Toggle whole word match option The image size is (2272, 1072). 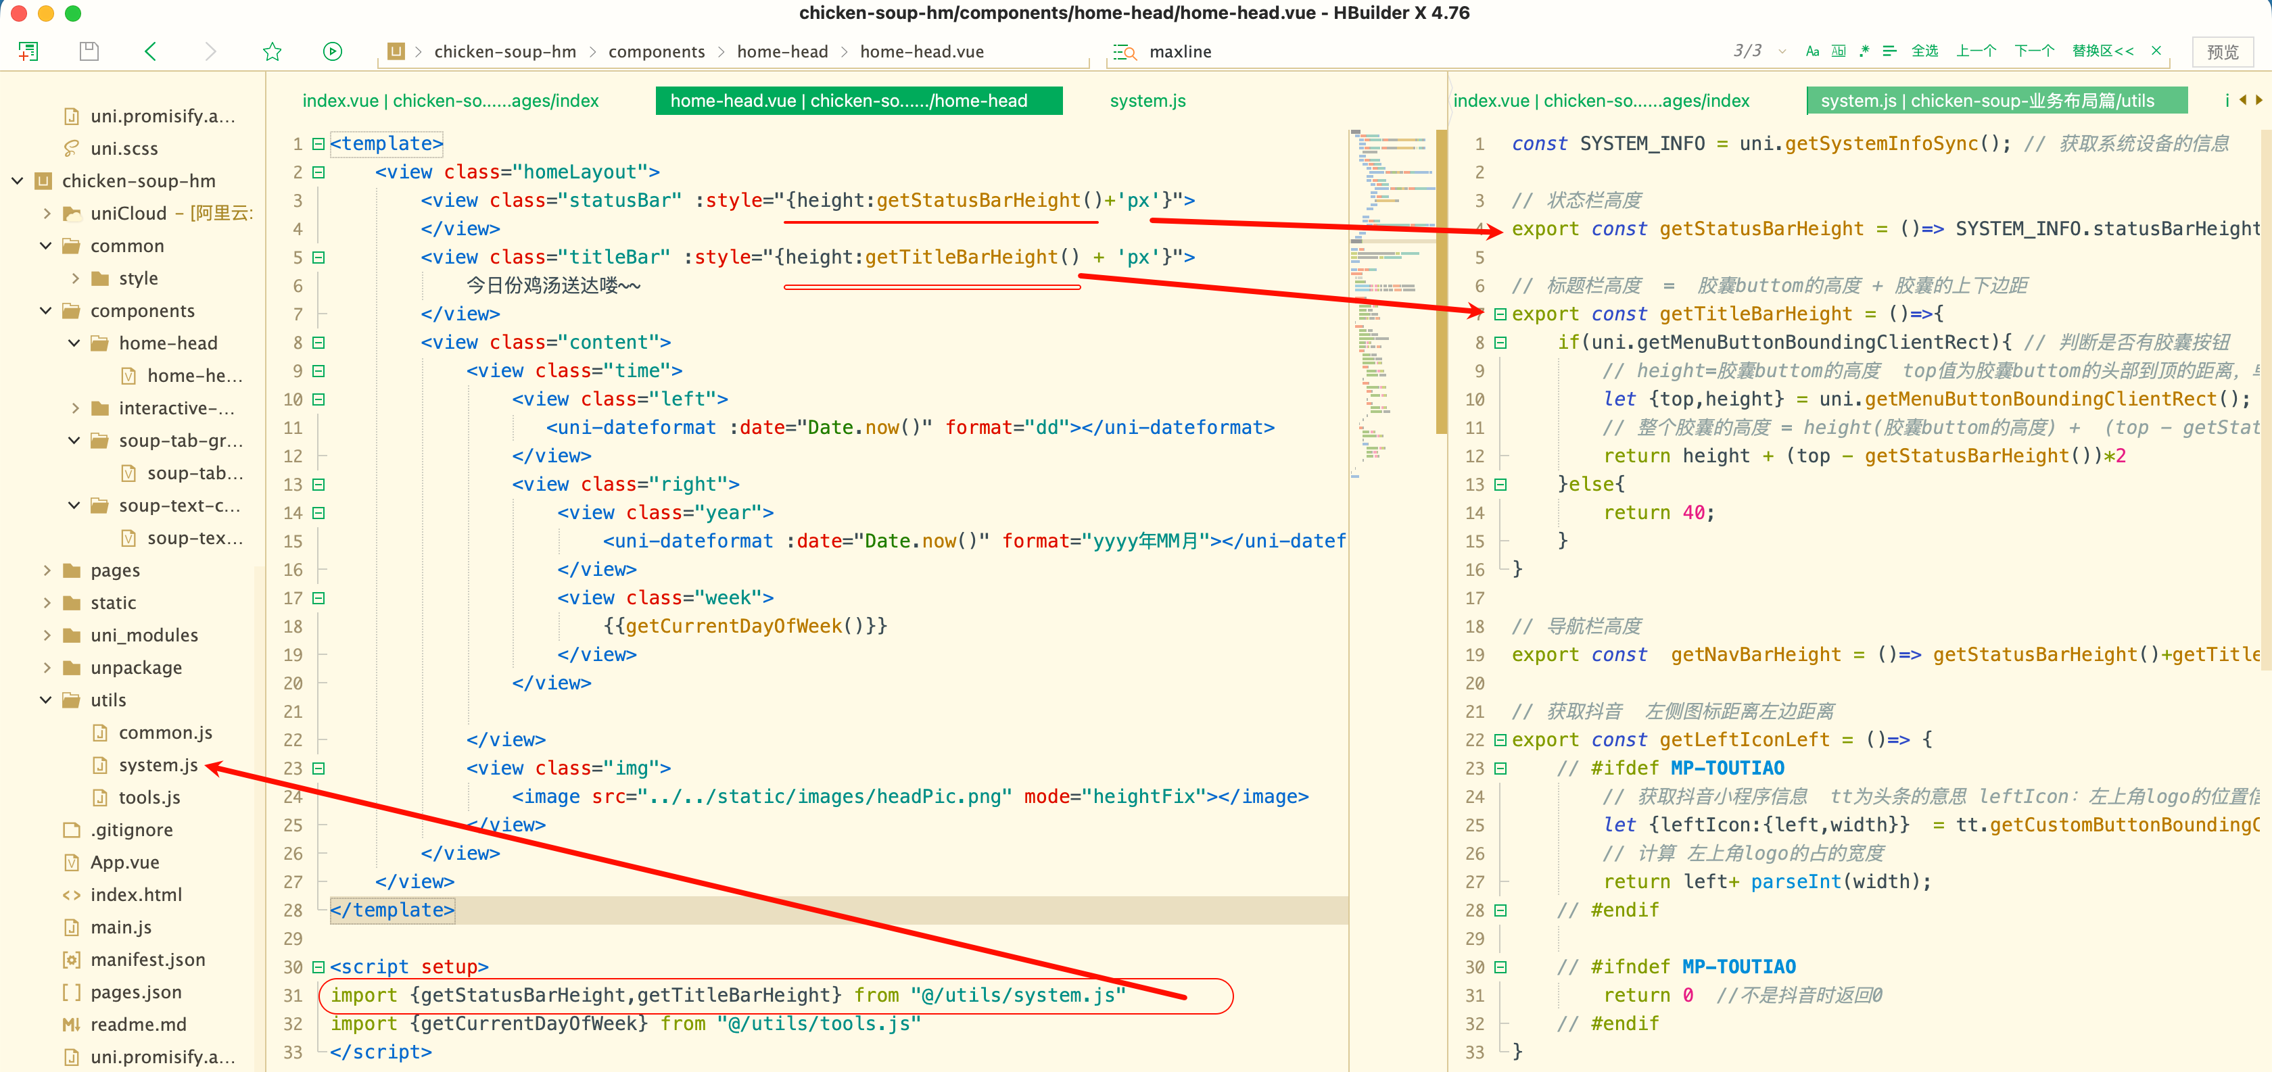tap(1838, 51)
